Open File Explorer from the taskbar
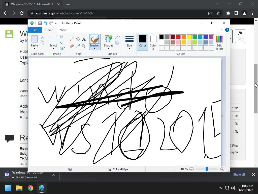Screen dimensions: 258x194 click(x=19, y=188)
